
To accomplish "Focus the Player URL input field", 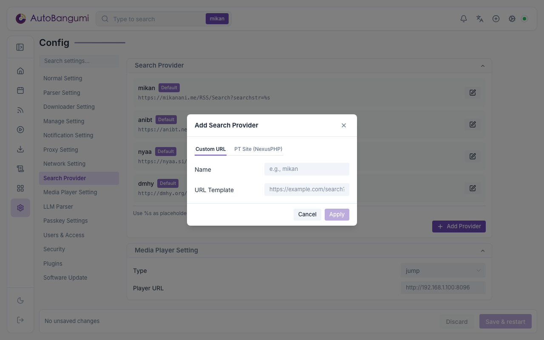I will pyautogui.click(x=443, y=288).
